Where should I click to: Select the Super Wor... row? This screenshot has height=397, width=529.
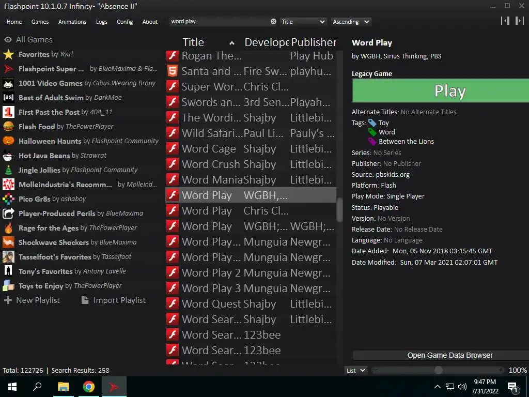point(251,86)
